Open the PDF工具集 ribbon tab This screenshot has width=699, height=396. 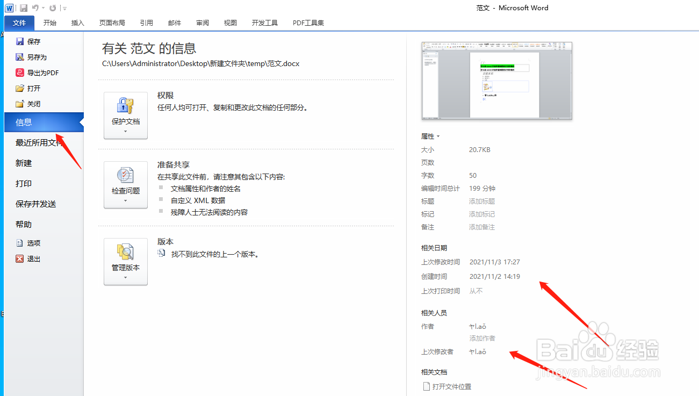tap(308, 23)
